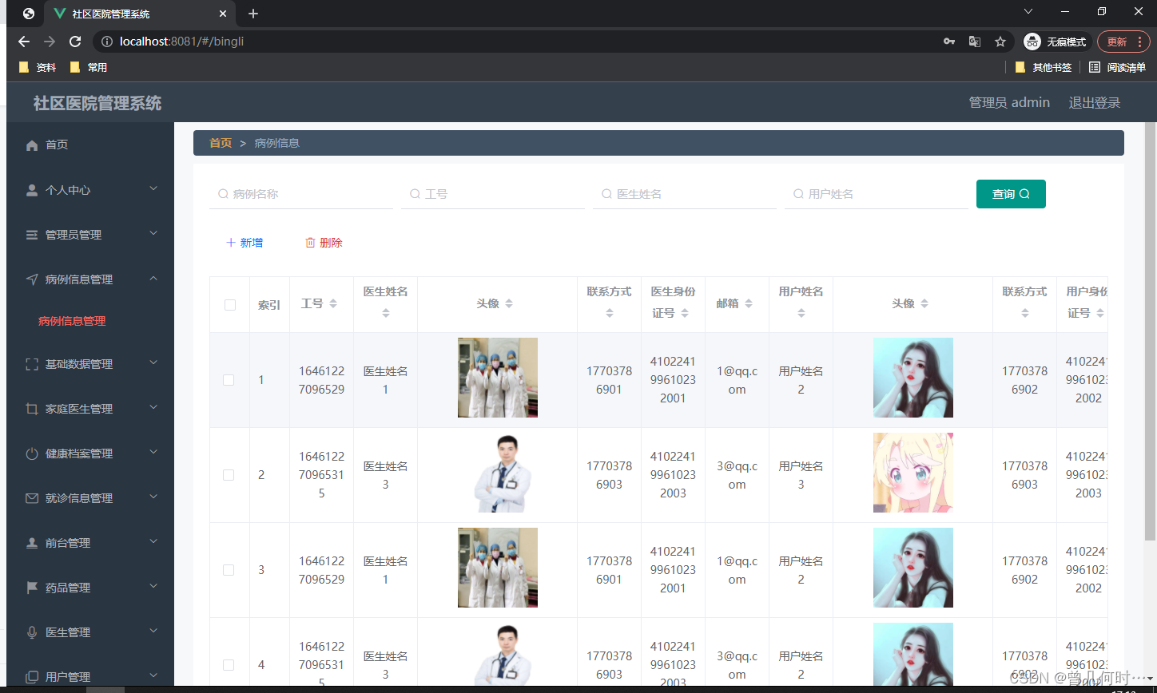Click the 查询 search button
The height and width of the screenshot is (693, 1157).
(1010, 193)
